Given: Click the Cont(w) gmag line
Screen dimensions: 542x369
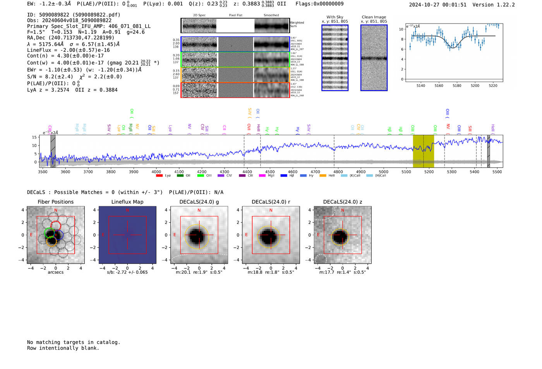Looking at the screenshot, I should [93, 62].
